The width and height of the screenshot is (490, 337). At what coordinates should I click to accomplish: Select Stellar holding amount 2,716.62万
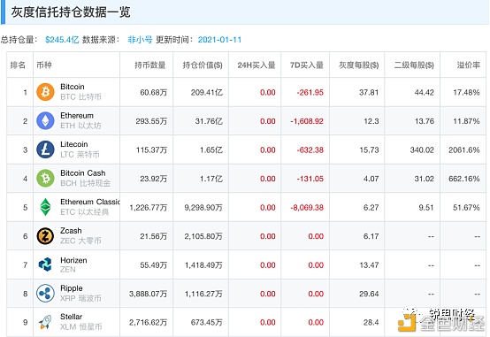[x=148, y=322]
